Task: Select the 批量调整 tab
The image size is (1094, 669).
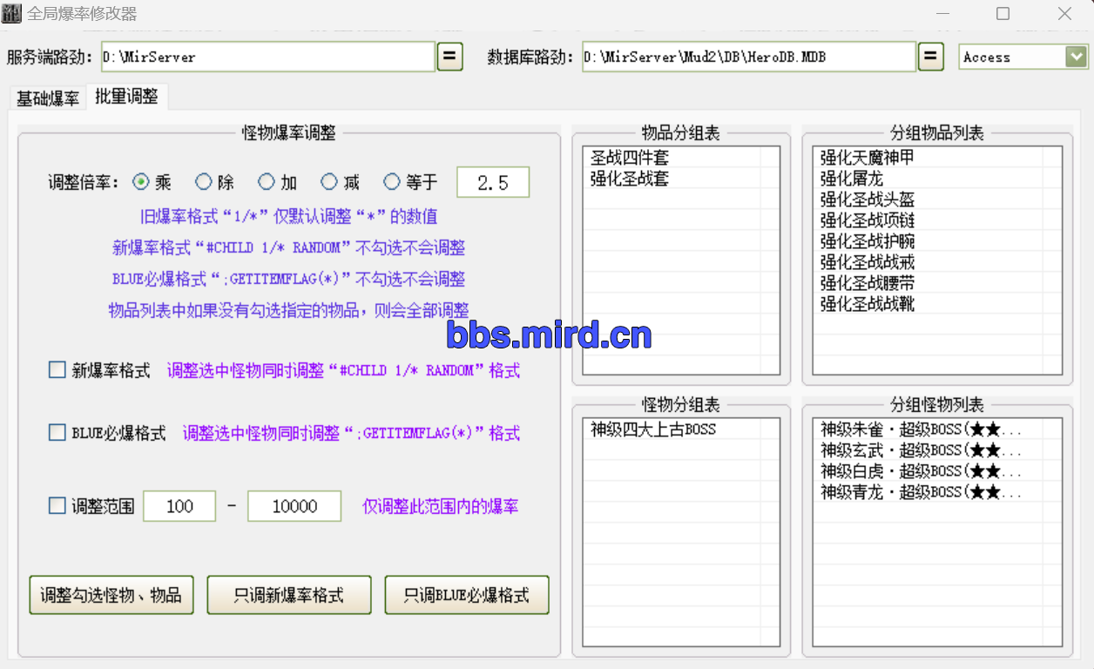Action: pyautogui.click(x=127, y=97)
